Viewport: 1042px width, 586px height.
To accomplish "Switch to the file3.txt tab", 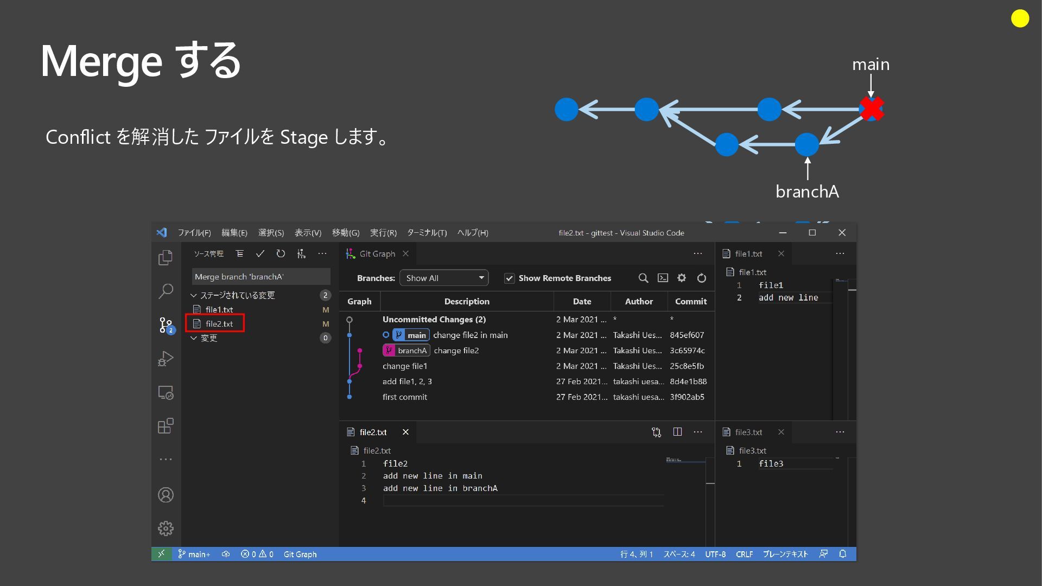I will coord(748,432).
